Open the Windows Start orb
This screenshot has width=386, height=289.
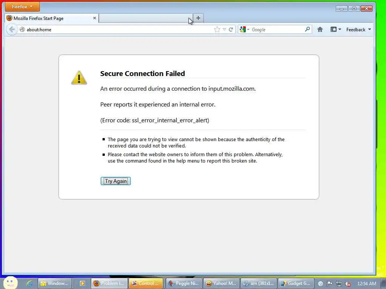10,283
